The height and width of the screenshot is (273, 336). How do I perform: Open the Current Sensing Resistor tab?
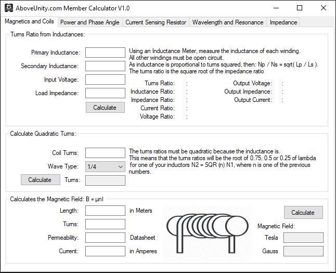[x=156, y=22]
